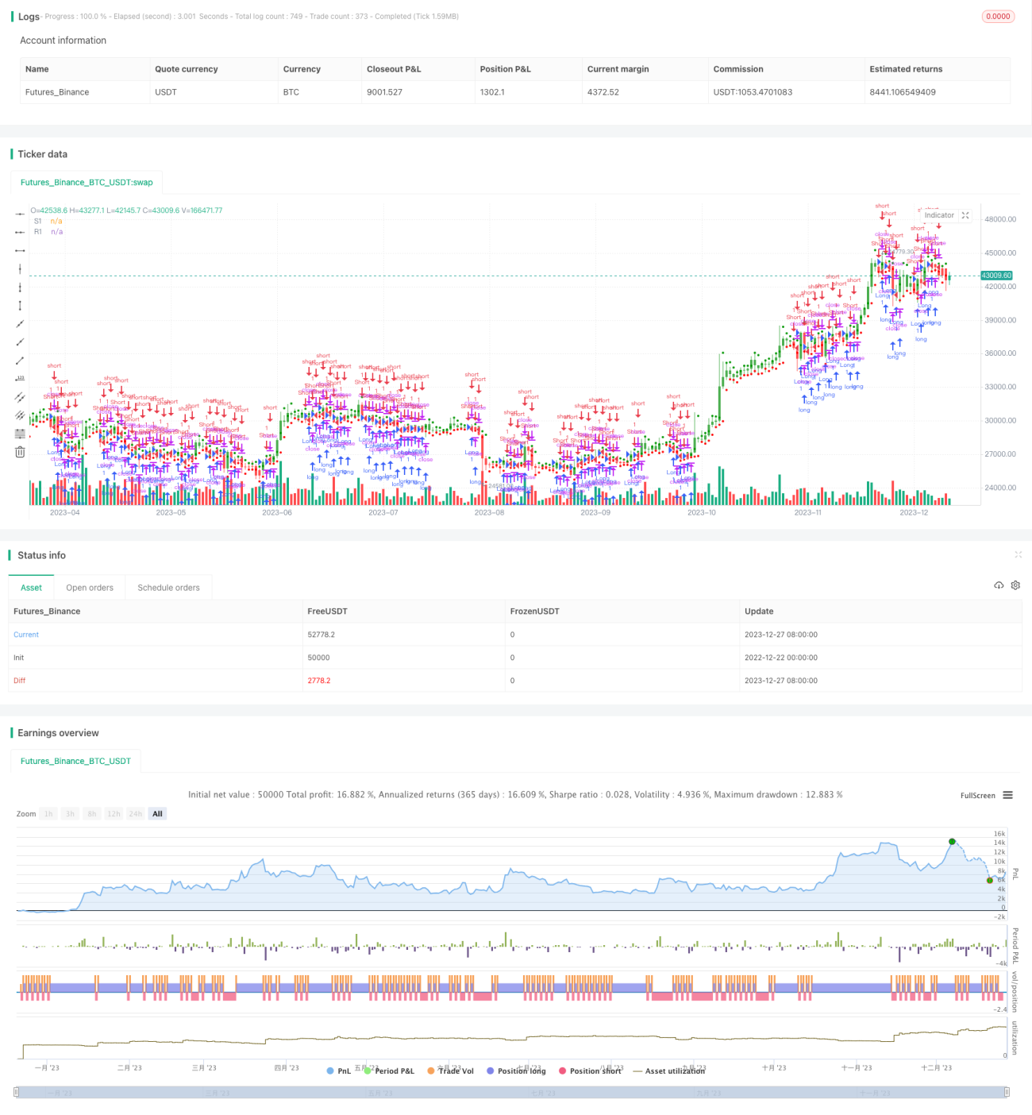Switch to the Schedule orders tab

[168, 588]
